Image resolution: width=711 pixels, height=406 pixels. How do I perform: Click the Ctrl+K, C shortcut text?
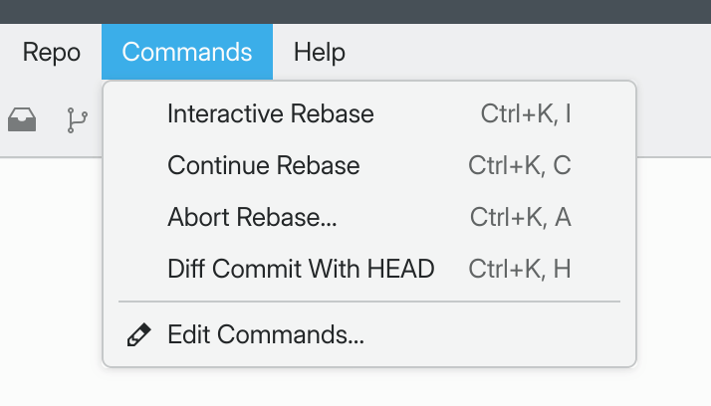pyautogui.click(x=520, y=165)
